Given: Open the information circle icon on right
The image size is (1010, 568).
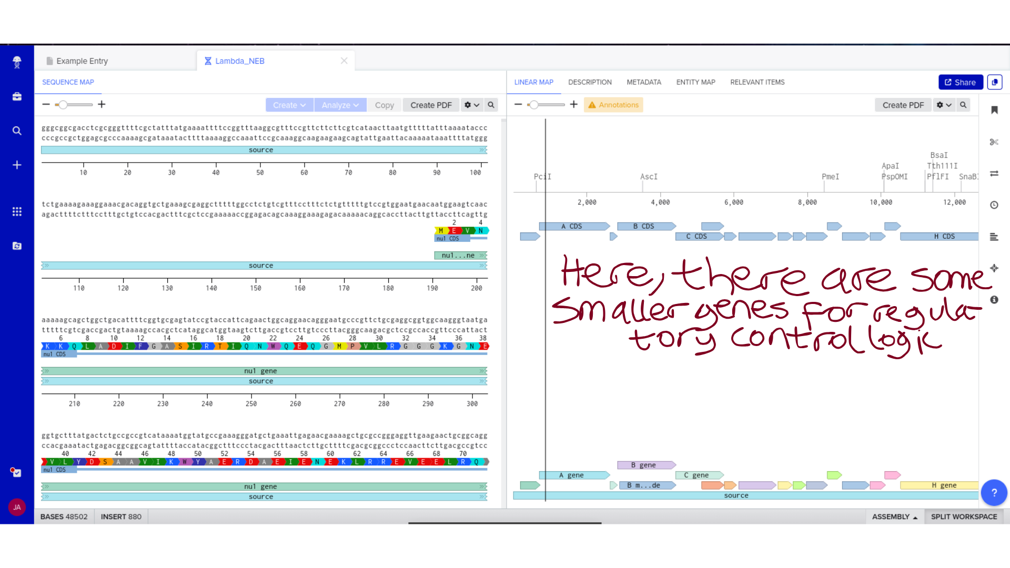Looking at the screenshot, I should 994,300.
